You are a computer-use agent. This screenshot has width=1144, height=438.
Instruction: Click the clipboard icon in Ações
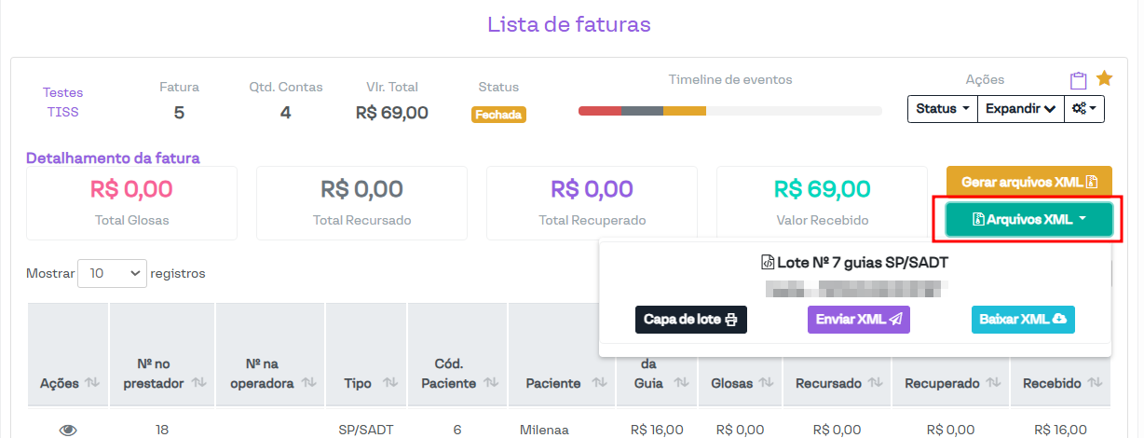pyautogui.click(x=1079, y=81)
